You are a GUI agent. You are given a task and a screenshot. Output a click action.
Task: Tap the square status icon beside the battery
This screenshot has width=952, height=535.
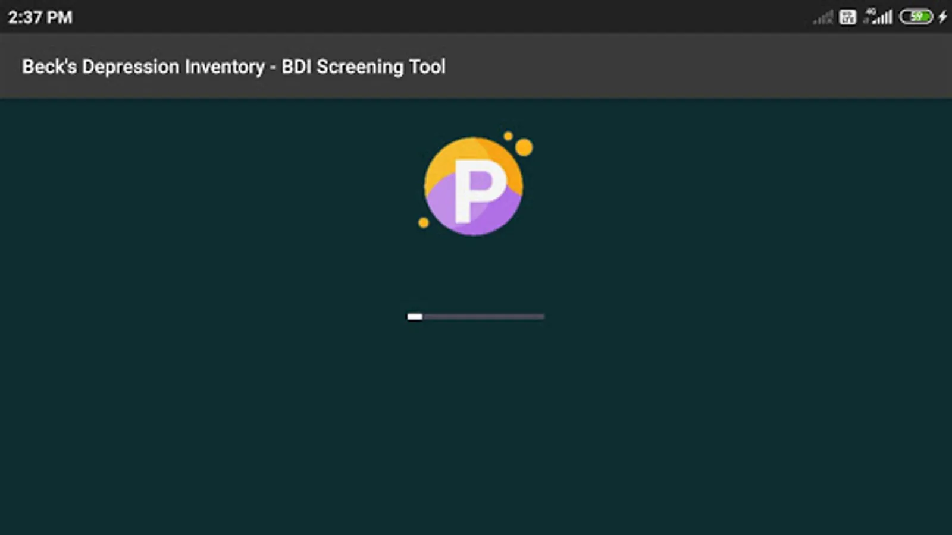(x=848, y=17)
